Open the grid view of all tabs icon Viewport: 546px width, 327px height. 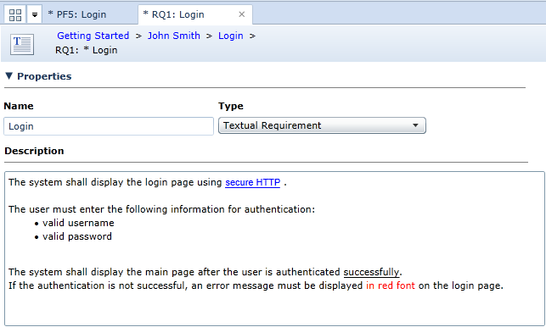15,14
